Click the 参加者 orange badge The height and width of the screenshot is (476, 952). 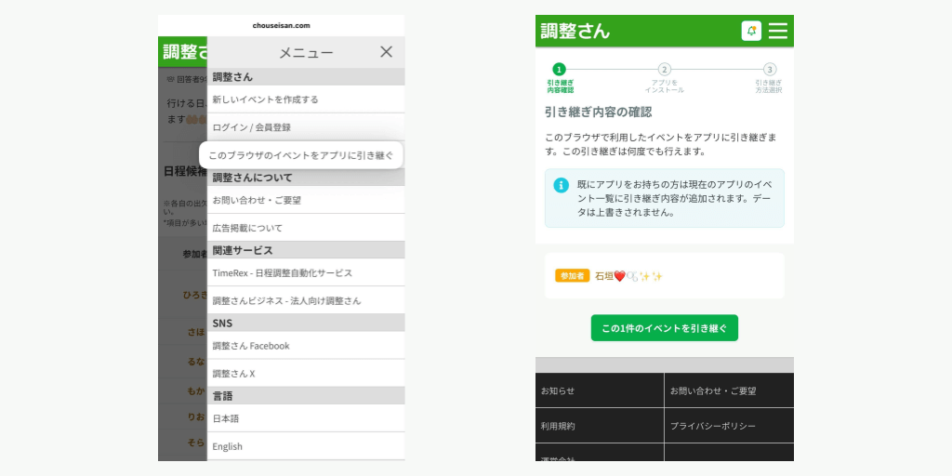(572, 275)
